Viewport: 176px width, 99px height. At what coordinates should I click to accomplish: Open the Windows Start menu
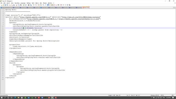pyautogui.click(x=2, y=98)
